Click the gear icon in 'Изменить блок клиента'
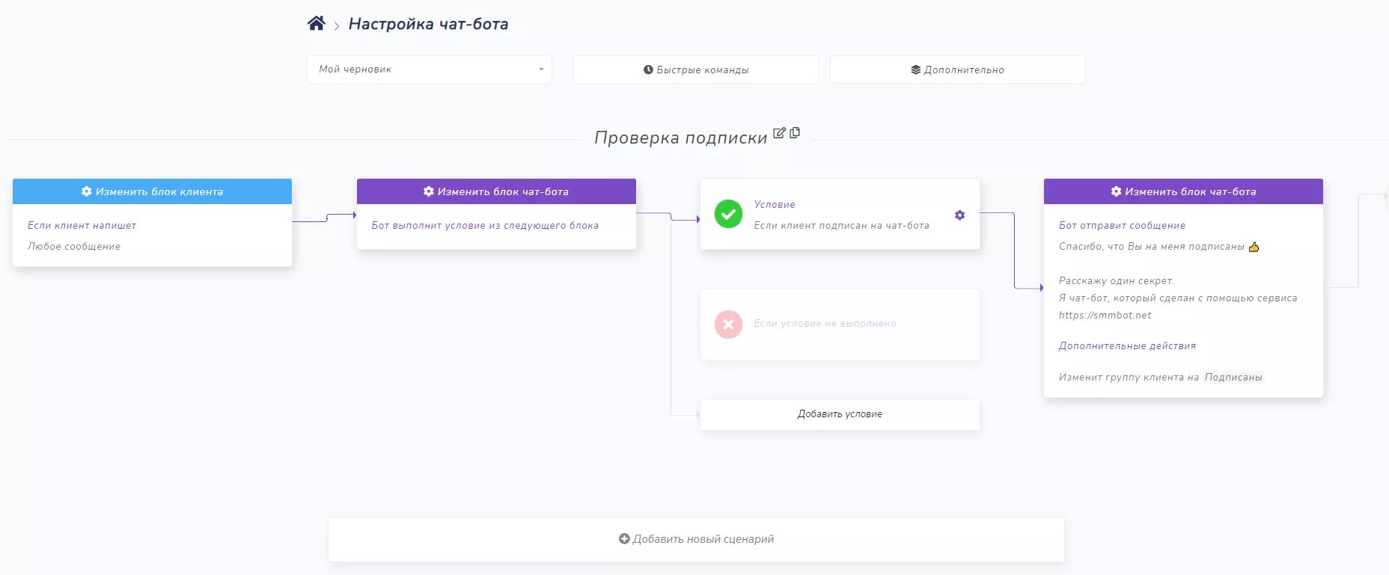The width and height of the screenshot is (1389, 575). point(86,191)
